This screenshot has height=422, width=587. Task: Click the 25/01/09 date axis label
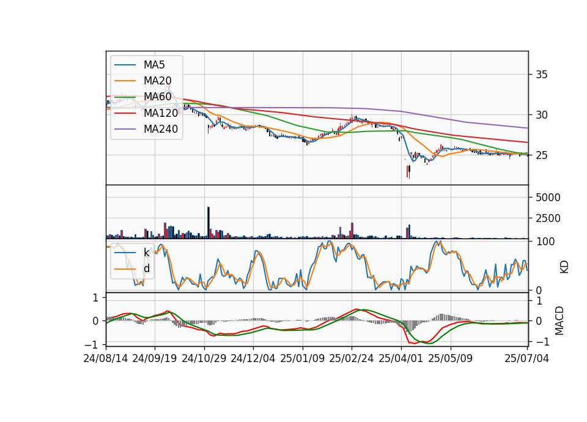click(303, 358)
